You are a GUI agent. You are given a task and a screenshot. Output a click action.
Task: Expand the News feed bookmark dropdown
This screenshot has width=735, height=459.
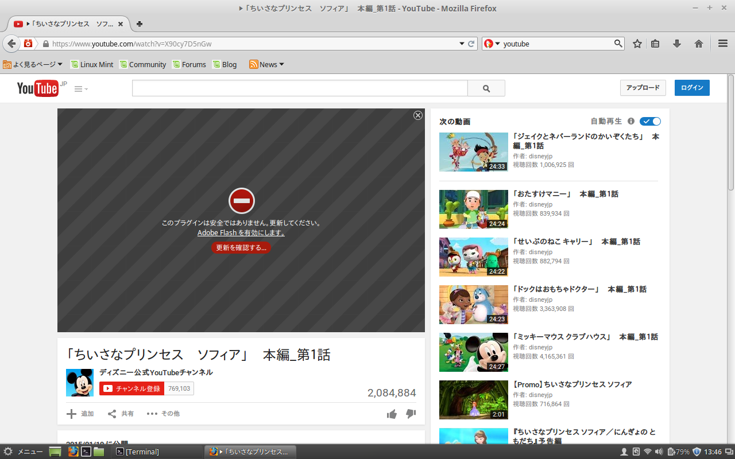pos(267,64)
